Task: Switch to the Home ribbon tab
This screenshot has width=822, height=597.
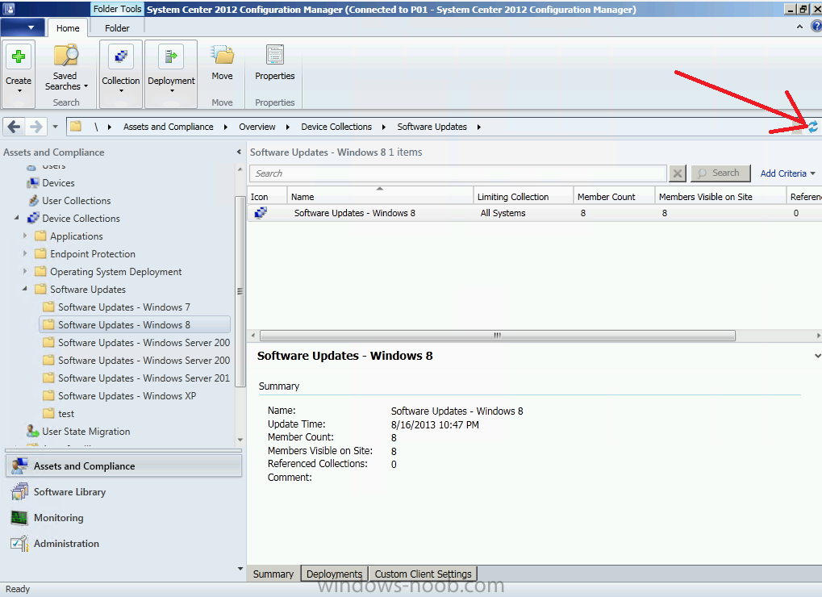Action: [x=68, y=27]
